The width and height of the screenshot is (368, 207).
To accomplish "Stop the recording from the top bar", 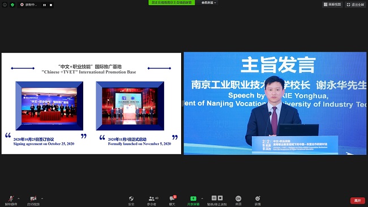I will [x=51, y=5].
